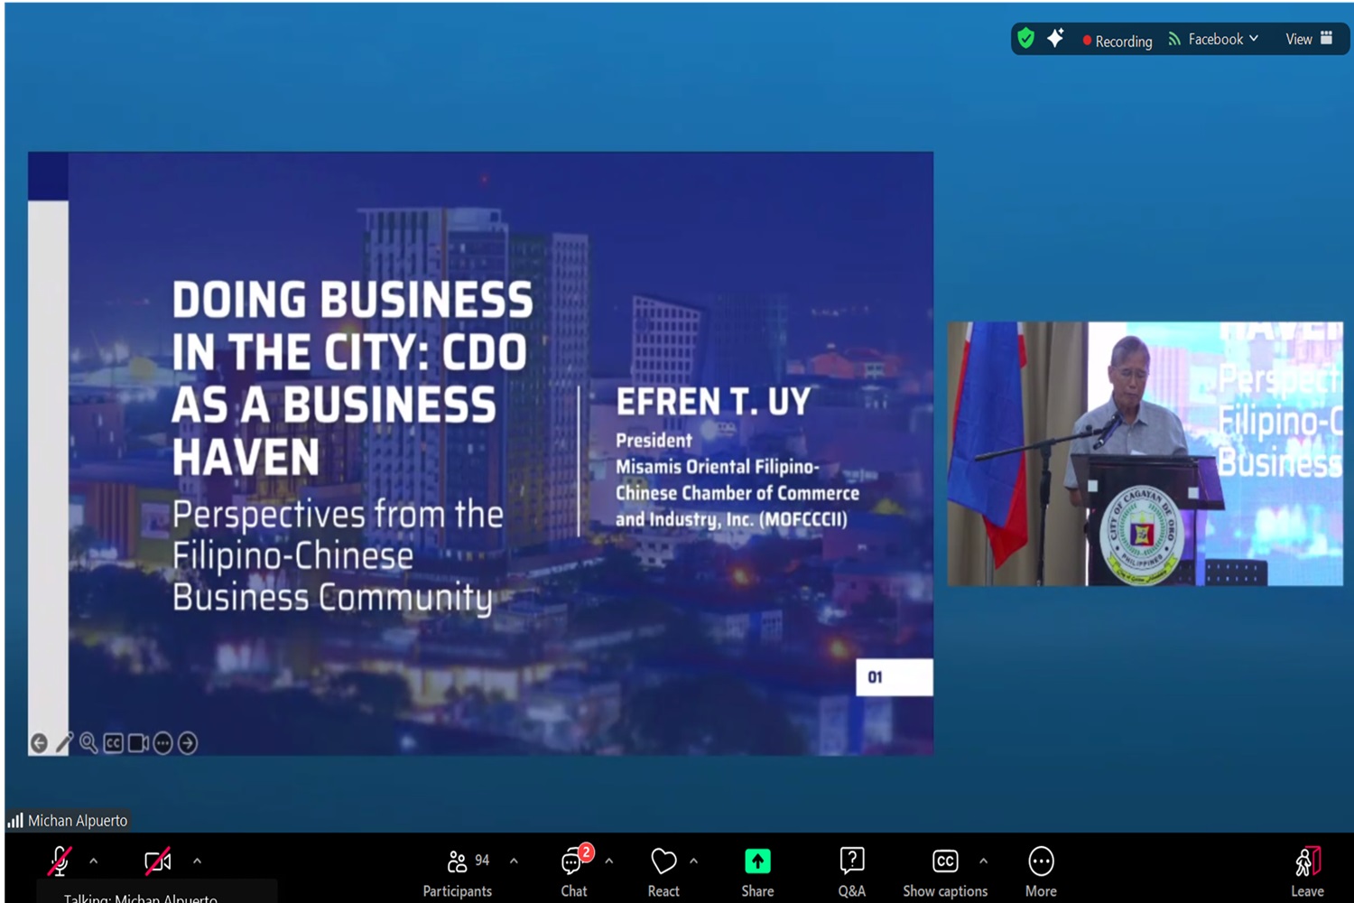This screenshot has width=1354, height=903.
Task: Open Facebook live stream dropdown
Action: (1213, 40)
